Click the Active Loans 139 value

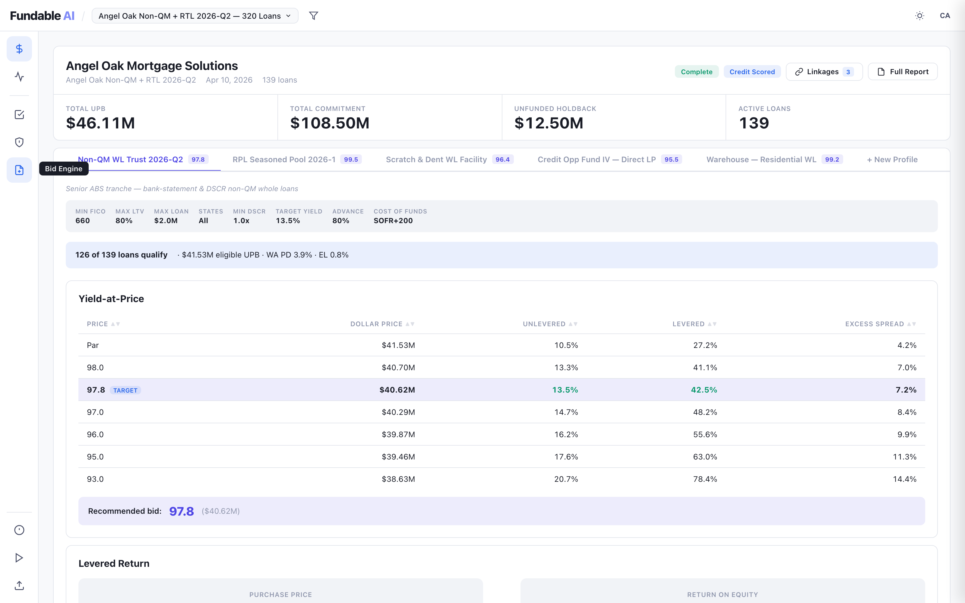(x=754, y=123)
